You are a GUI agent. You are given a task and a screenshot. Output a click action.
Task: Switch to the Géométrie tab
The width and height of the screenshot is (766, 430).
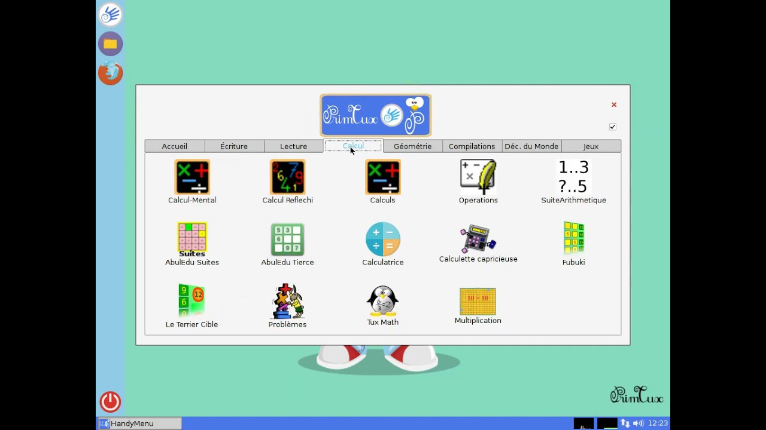413,146
